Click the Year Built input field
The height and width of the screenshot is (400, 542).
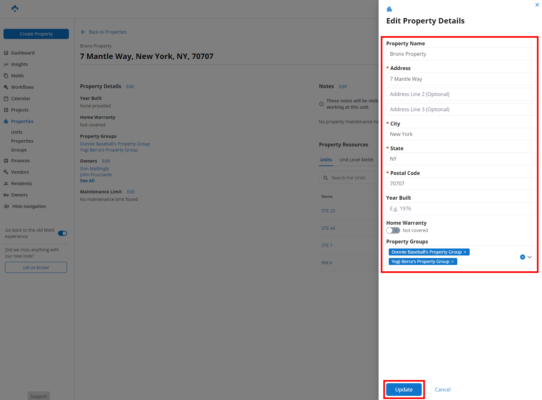tap(460, 209)
